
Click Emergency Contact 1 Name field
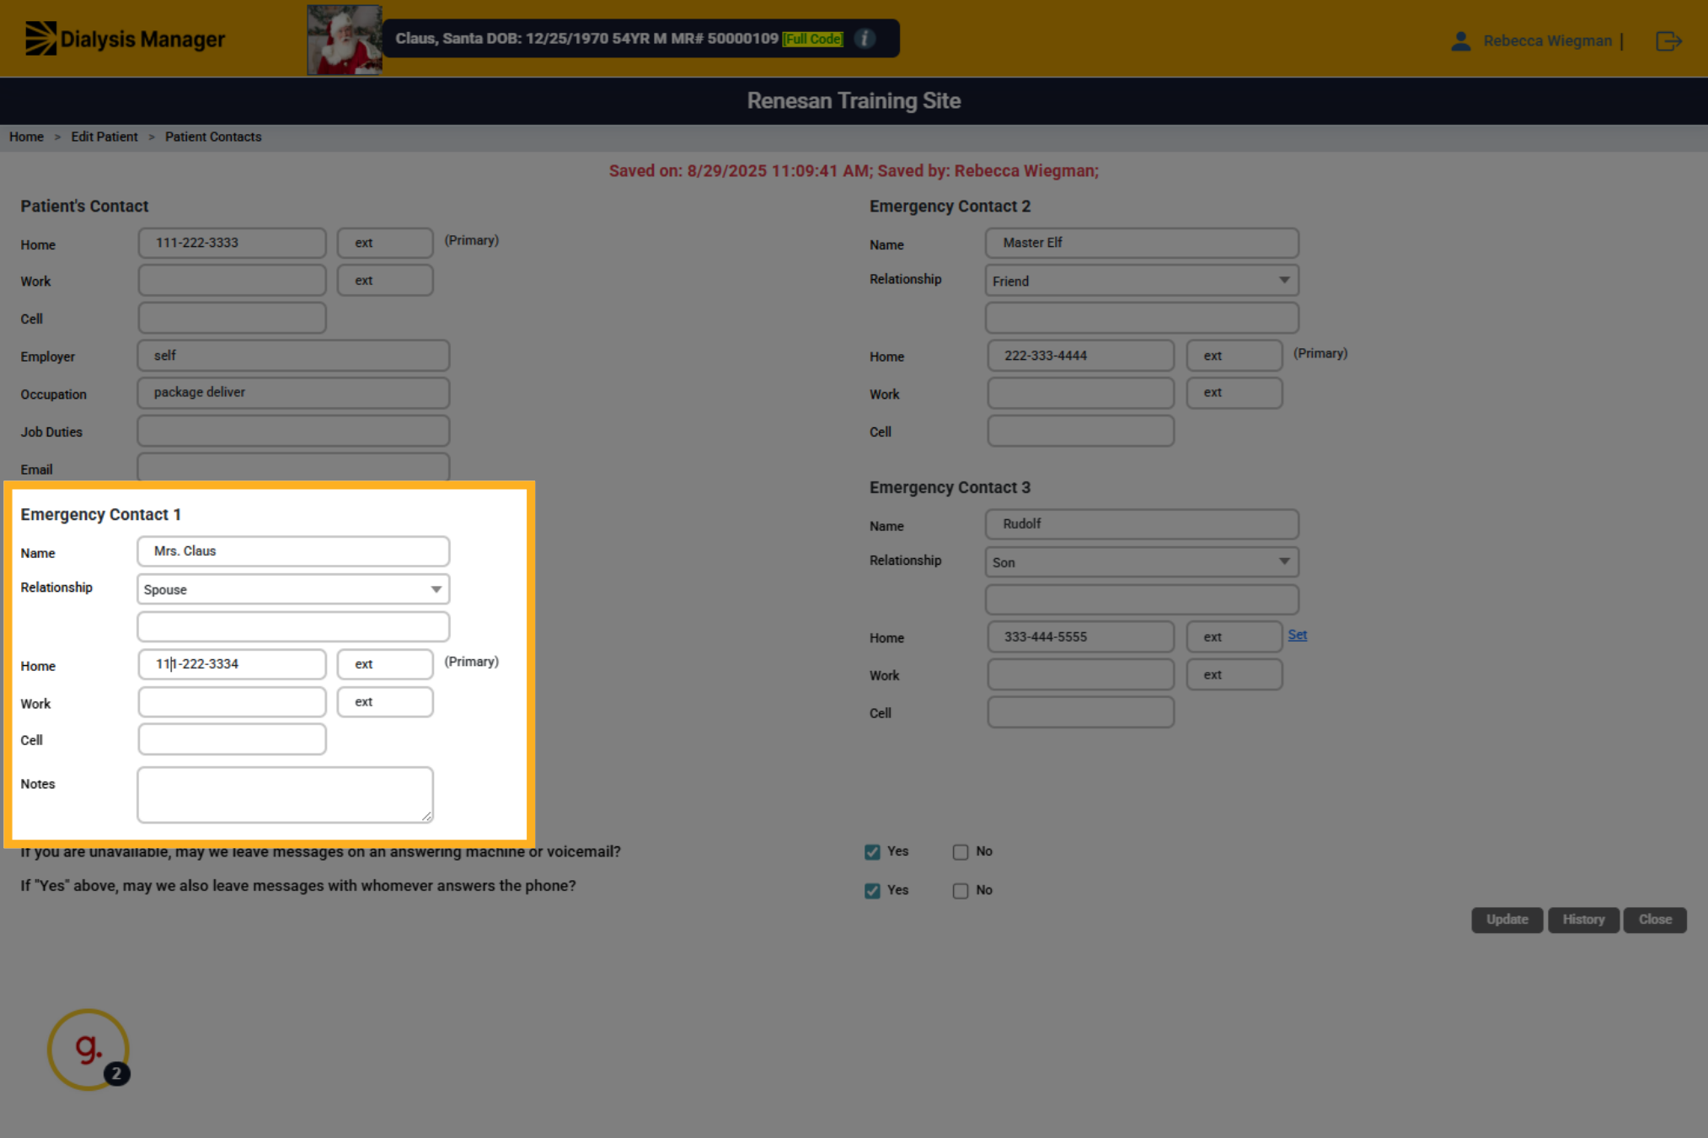(293, 551)
